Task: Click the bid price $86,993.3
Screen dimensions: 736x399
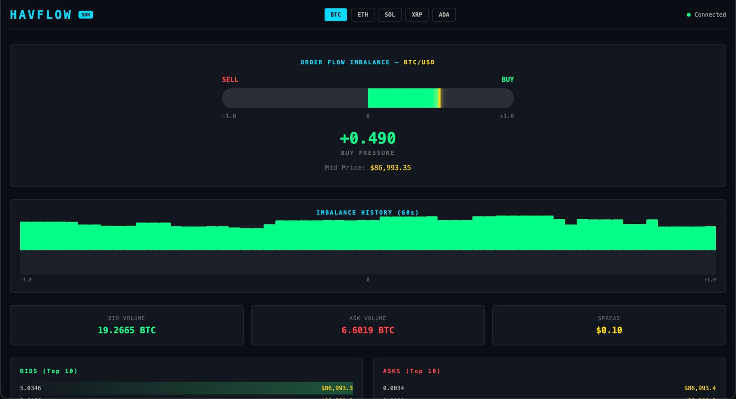Action: [x=337, y=388]
